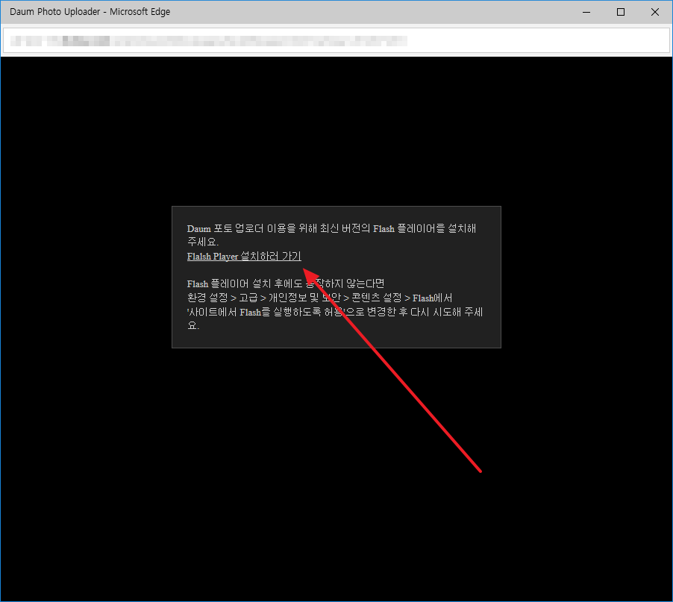Click the line with '변경한 후 다시 시도해'
Viewport: 673px width, 602px height.
(335, 312)
